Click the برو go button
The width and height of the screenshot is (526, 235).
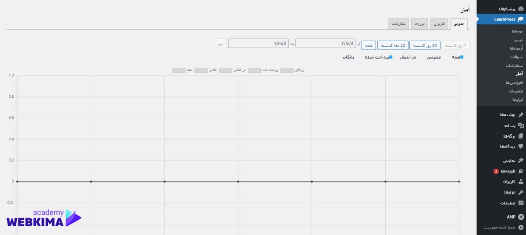pyautogui.click(x=220, y=44)
